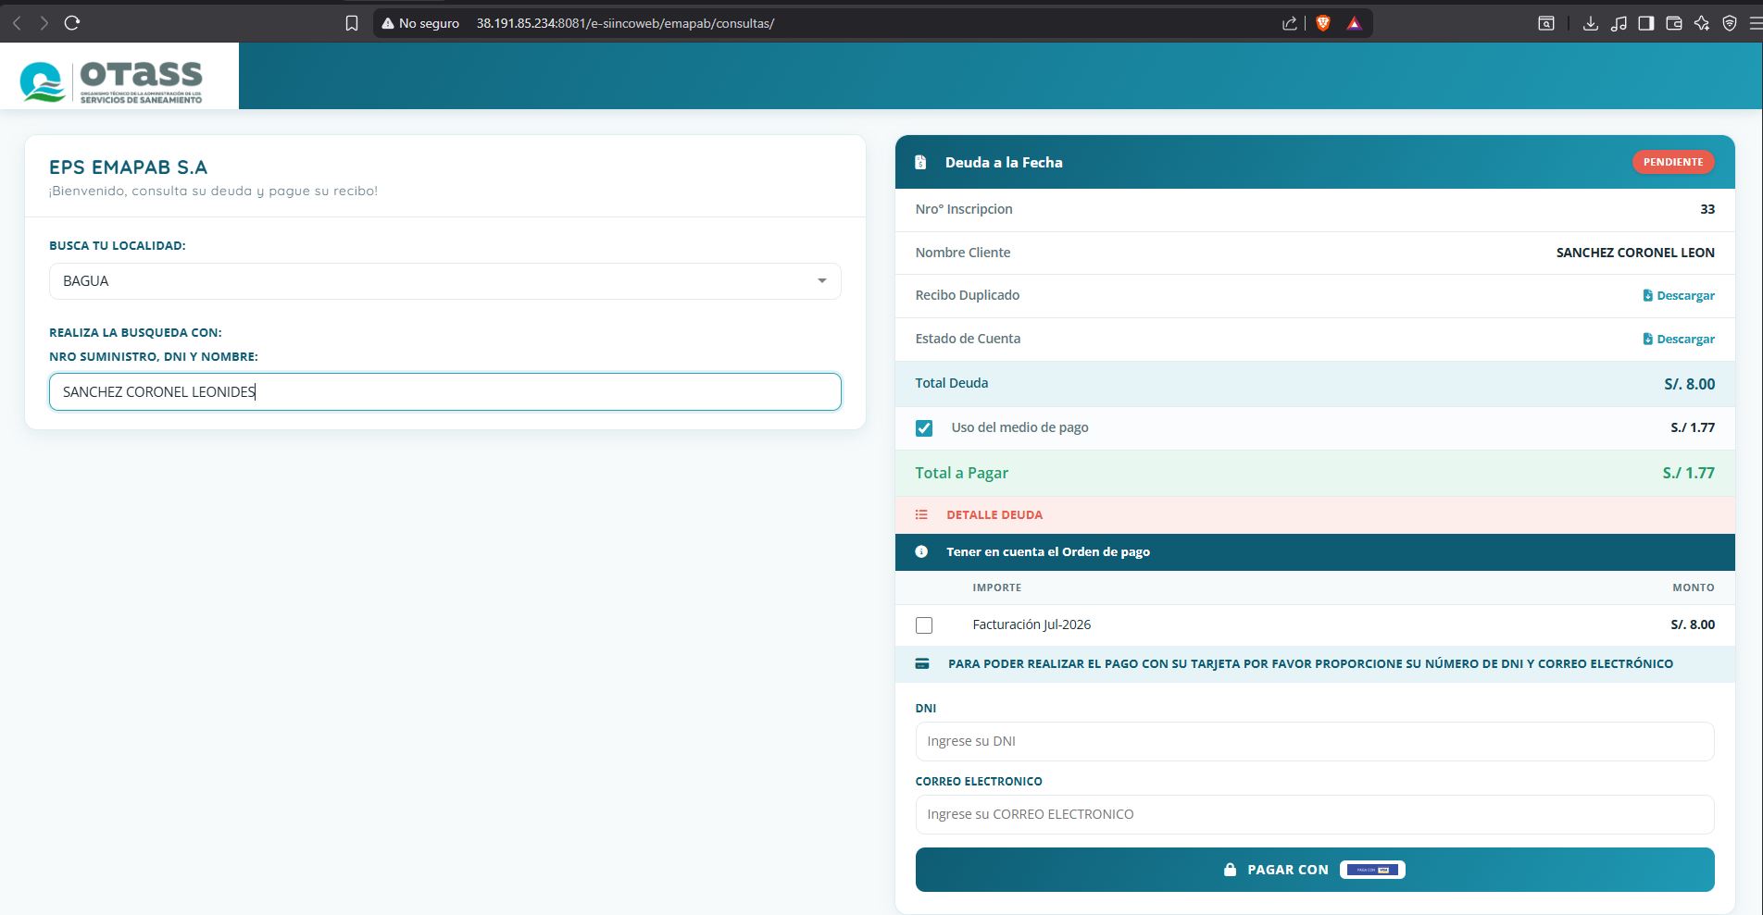Click the OTASS logo
Image resolution: width=1763 pixels, height=915 pixels.
pyautogui.click(x=111, y=81)
